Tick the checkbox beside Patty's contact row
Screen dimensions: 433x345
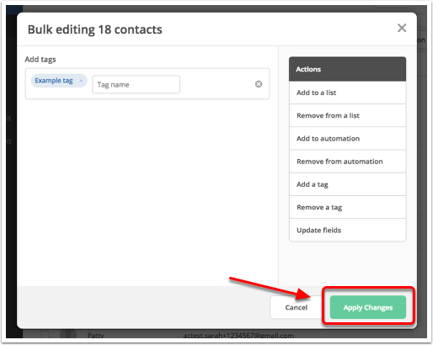tap(44, 334)
